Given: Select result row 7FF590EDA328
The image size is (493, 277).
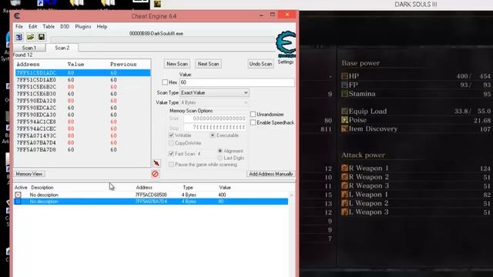Looking at the screenshot, I should (83, 101).
